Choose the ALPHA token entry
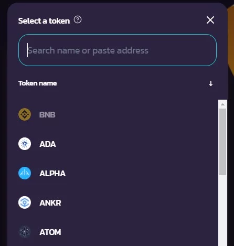Screen dimensions: 234x246 click(x=52, y=174)
